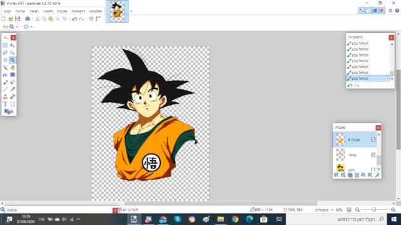Select the Lasso Select tool

tap(5, 53)
